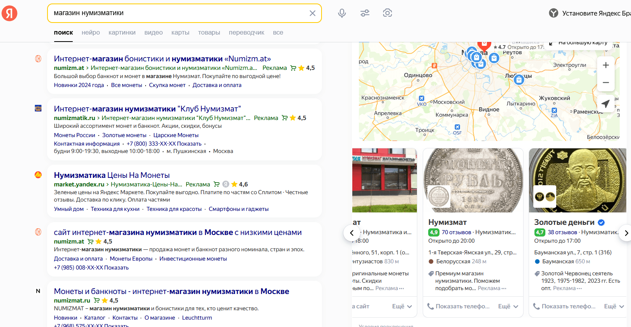Image resolution: width=631 pixels, height=327 pixels.
Task: Click the phone icon in the Нумизмат card
Action: [431, 306]
